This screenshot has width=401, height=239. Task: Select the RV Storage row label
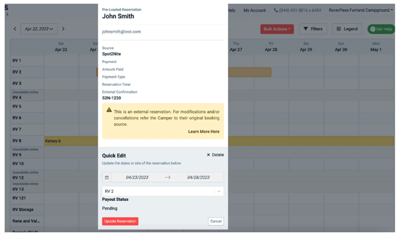coord(23,210)
